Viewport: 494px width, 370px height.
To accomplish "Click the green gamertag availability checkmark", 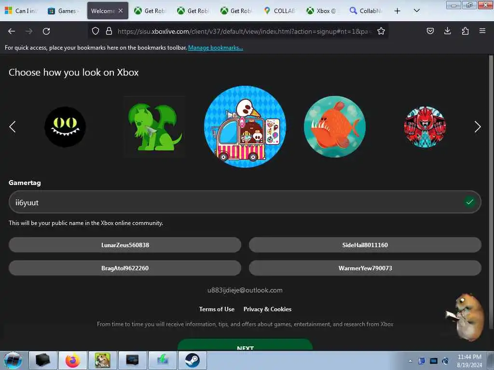I will (x=469, y=202).
